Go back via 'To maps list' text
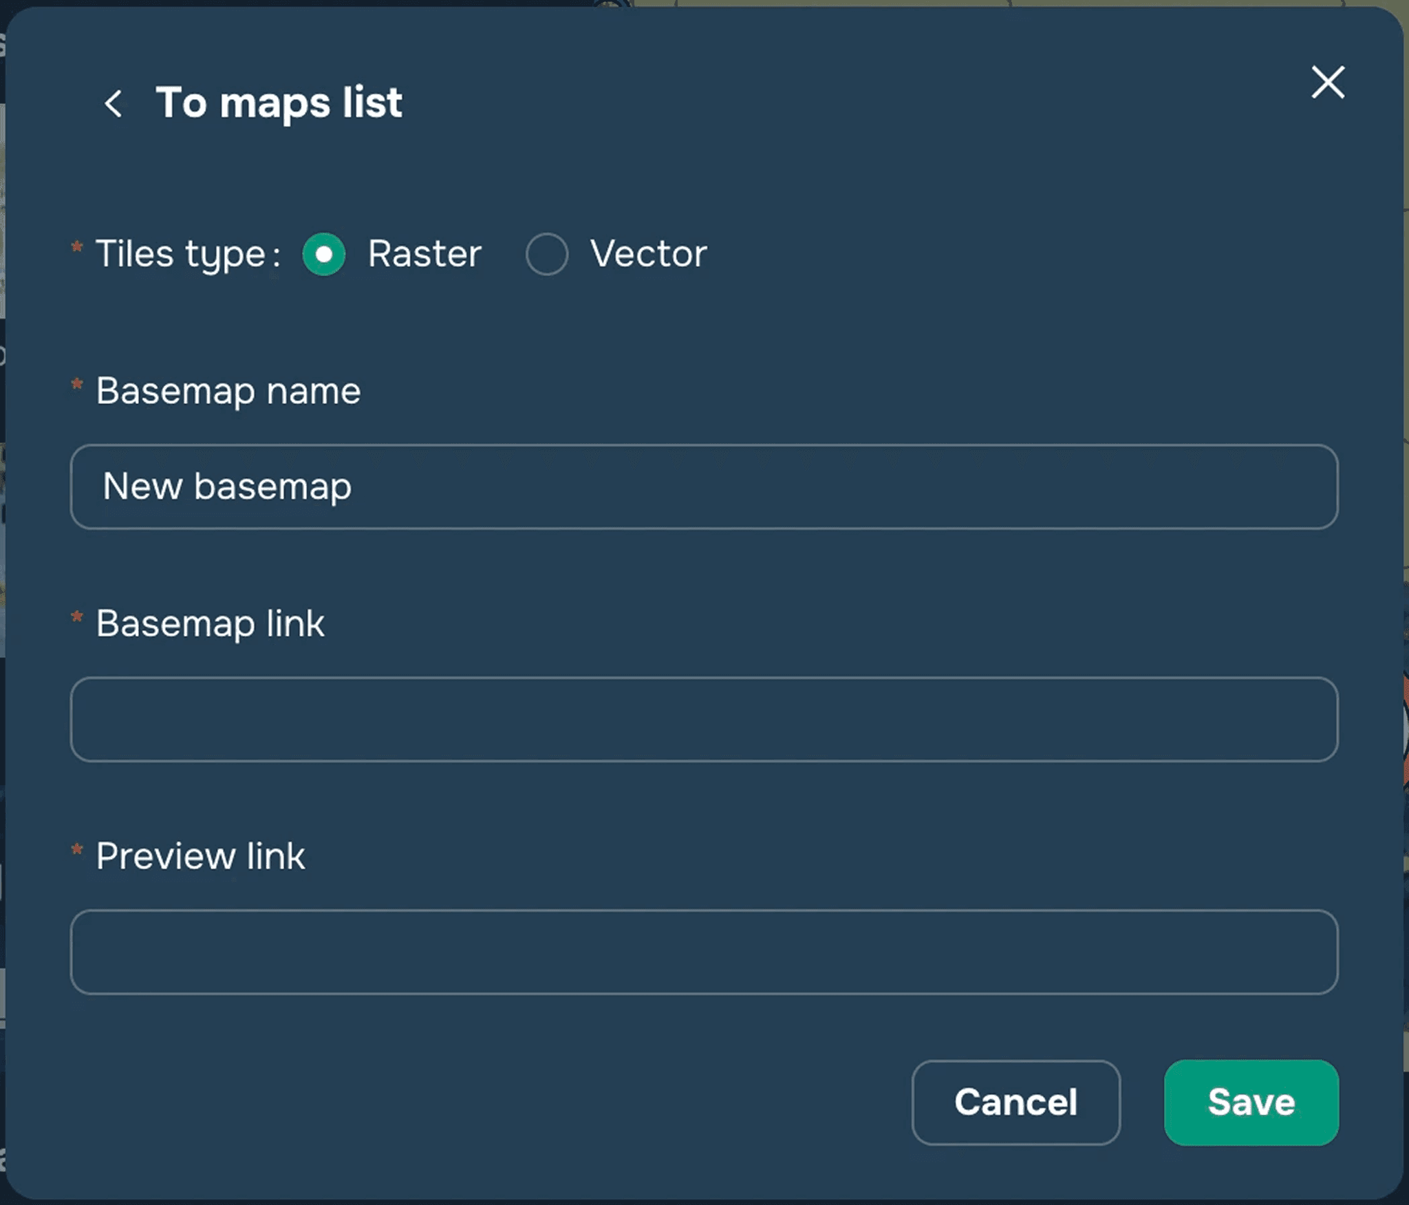The width and height of the screenshot is (1409, 1205). click(279, 103)
